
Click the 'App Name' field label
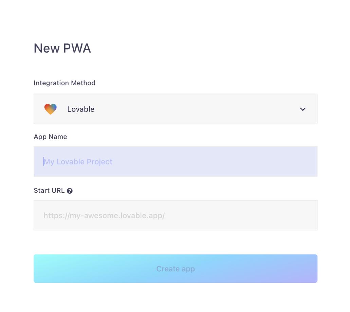click(50, 137)
